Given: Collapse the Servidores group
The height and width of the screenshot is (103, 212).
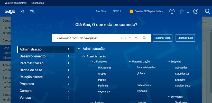Looking at the screenshot, I should [169, 97].
